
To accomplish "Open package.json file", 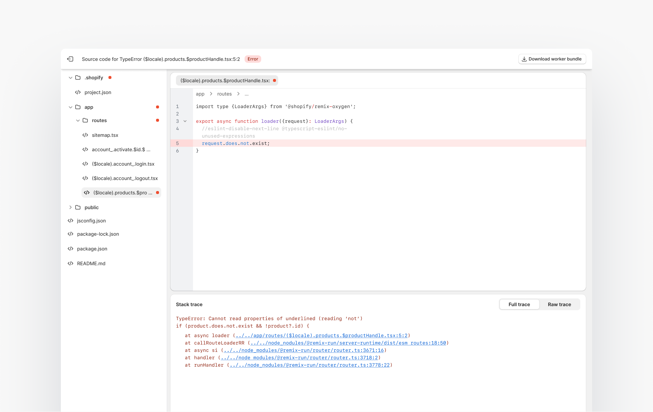I will click(92, 249).
